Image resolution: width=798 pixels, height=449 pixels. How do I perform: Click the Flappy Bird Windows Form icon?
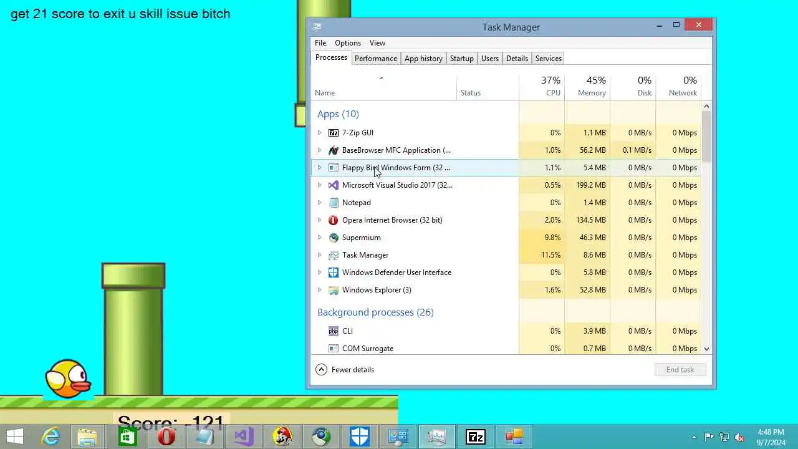(x=334, y=168)
